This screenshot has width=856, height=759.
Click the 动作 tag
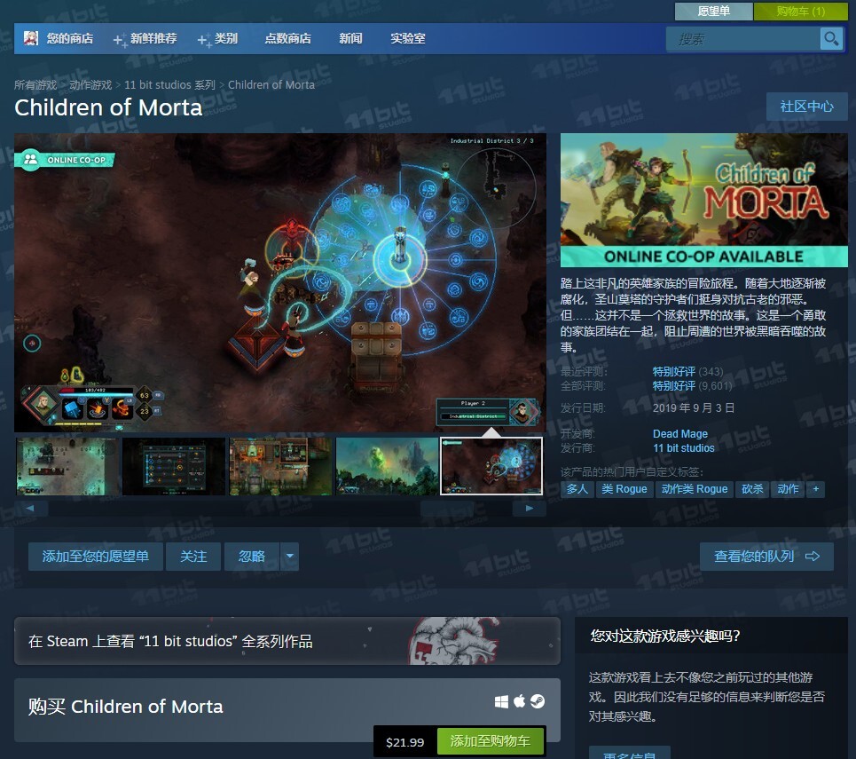[x=788, y=489]
